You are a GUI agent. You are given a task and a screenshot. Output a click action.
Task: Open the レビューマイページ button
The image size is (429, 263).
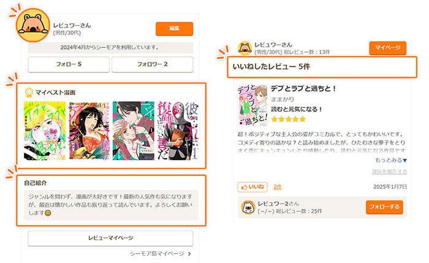(x=110, y=238)
